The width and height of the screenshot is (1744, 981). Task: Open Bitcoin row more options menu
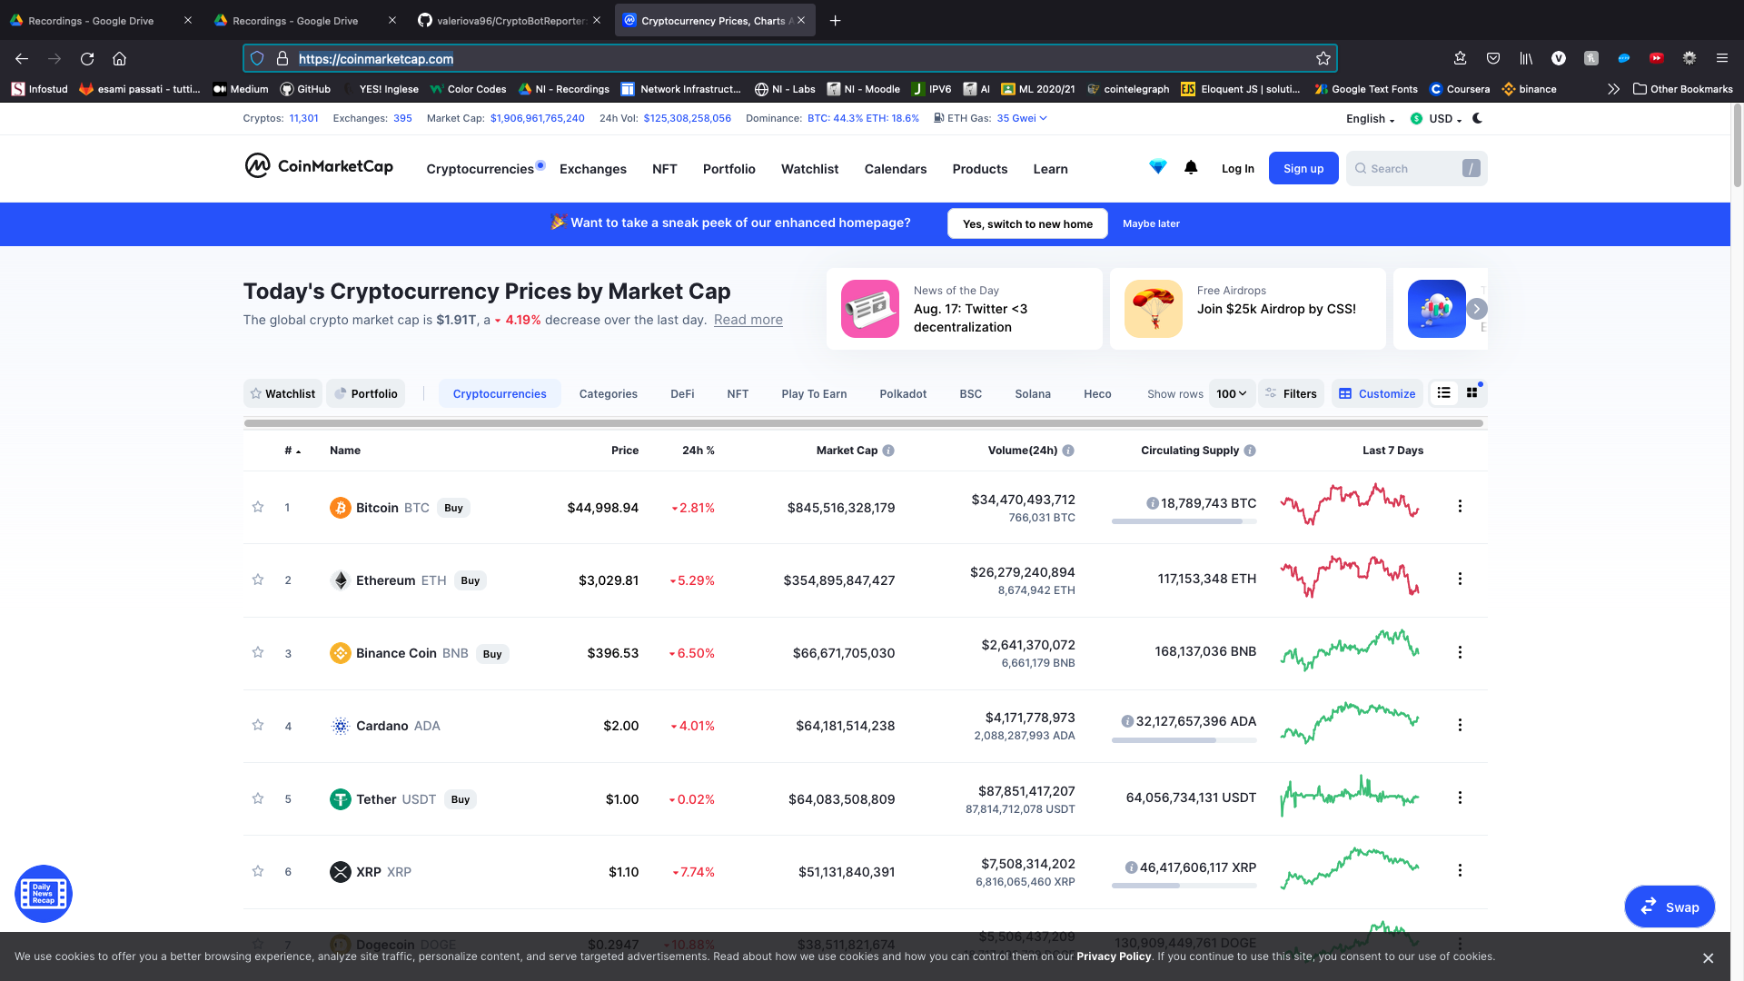pyautogui.click(x=1460, y=506)
